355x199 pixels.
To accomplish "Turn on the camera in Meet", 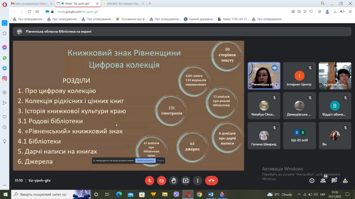I will [x=162, y=180].
